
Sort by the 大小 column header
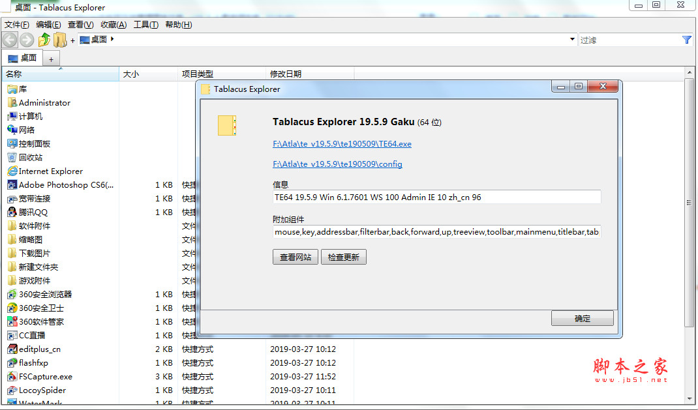click(149, 74)
